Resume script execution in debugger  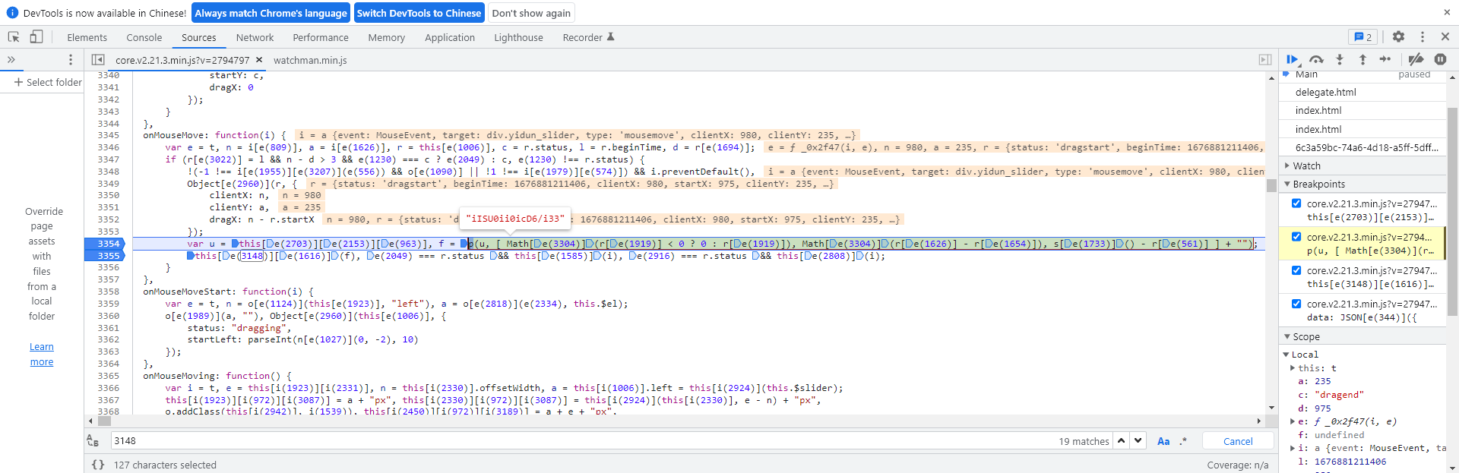(1291, 59)
